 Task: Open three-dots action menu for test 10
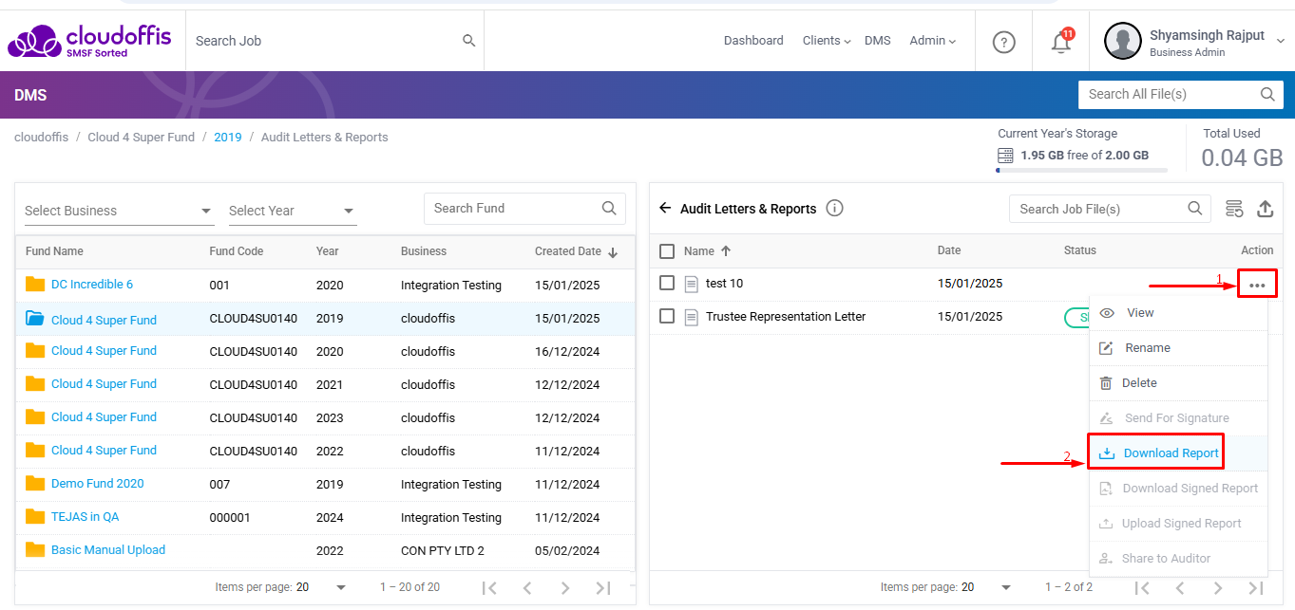[x=1257, y=285]
